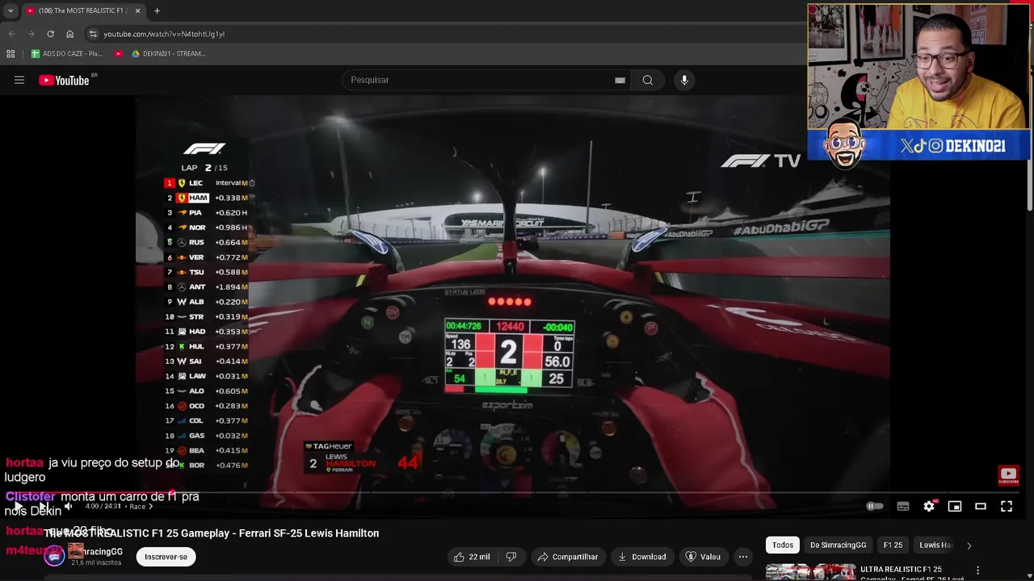Go to the YouTube home logo
Viewport: 1034px width, 581px height.
point(65,80)
